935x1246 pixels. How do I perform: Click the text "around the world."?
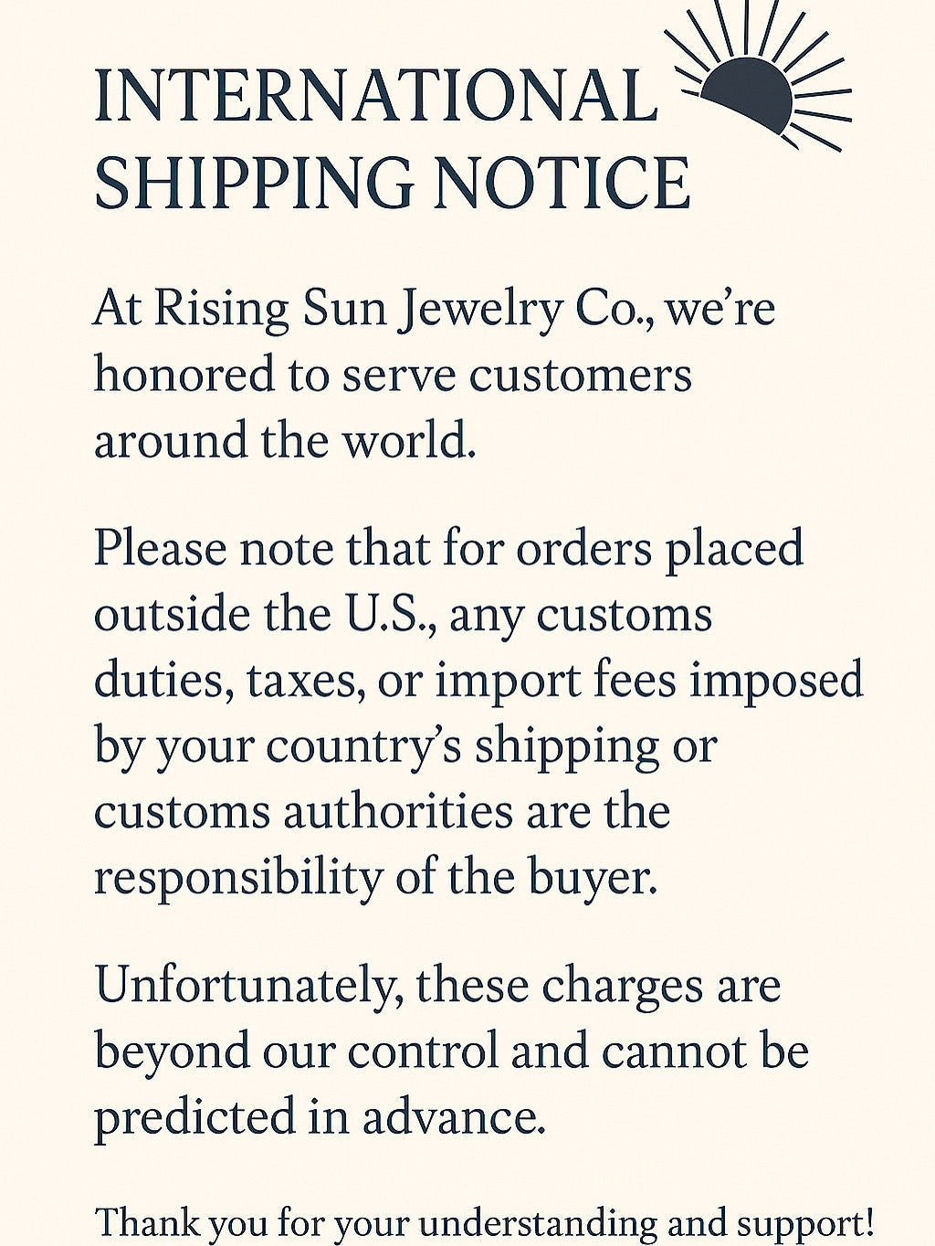coord(285,440)
